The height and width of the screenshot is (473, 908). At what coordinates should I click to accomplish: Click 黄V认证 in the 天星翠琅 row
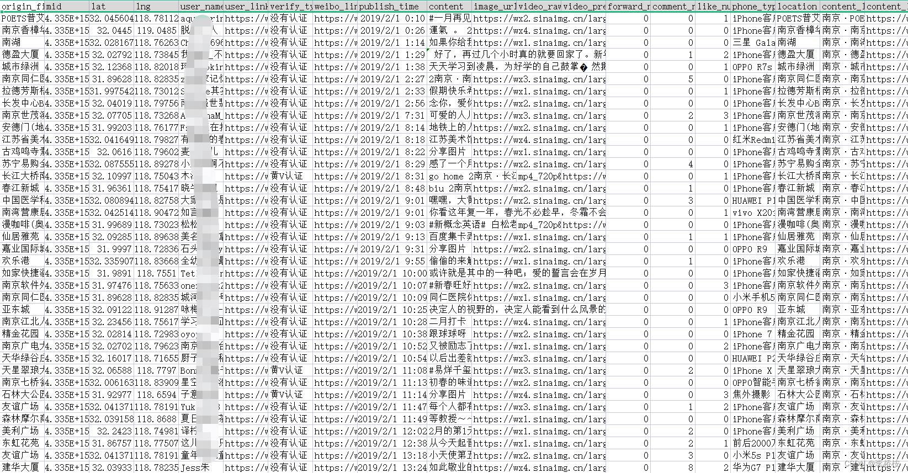click(290, 370)
